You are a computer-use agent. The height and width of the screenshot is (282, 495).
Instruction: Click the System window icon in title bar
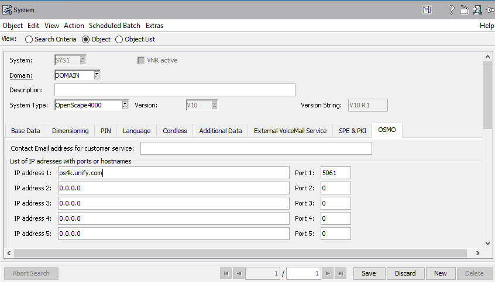[7, 10]
